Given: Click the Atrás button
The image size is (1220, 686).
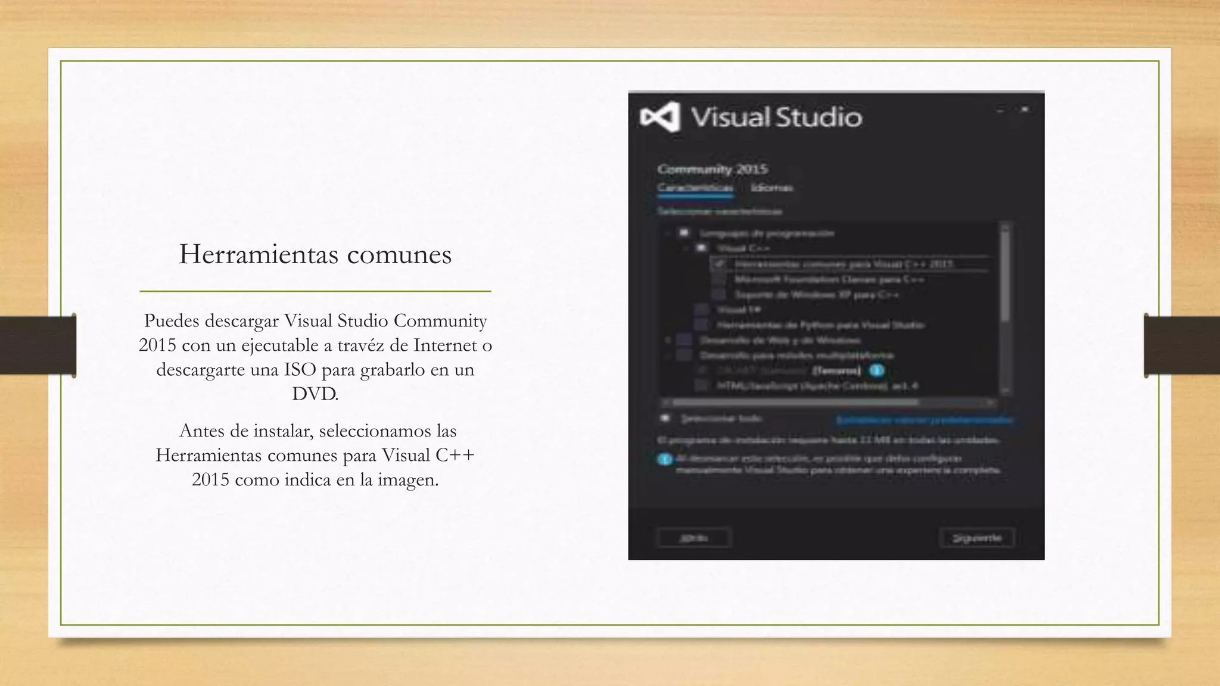Looking at the screenshot, I should (x=694, y=538).
